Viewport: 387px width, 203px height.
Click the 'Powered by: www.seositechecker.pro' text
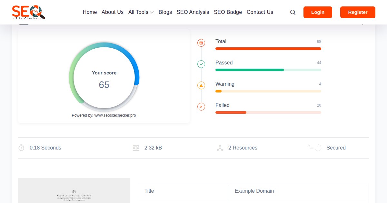[x=104, y=115]
